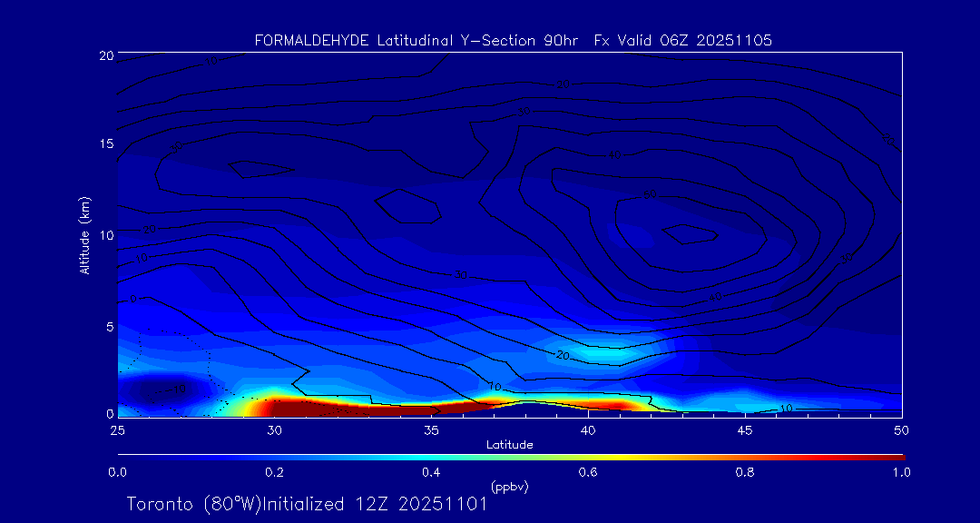Click the '20' contour label near latitude 40

[x=563, y=355]
